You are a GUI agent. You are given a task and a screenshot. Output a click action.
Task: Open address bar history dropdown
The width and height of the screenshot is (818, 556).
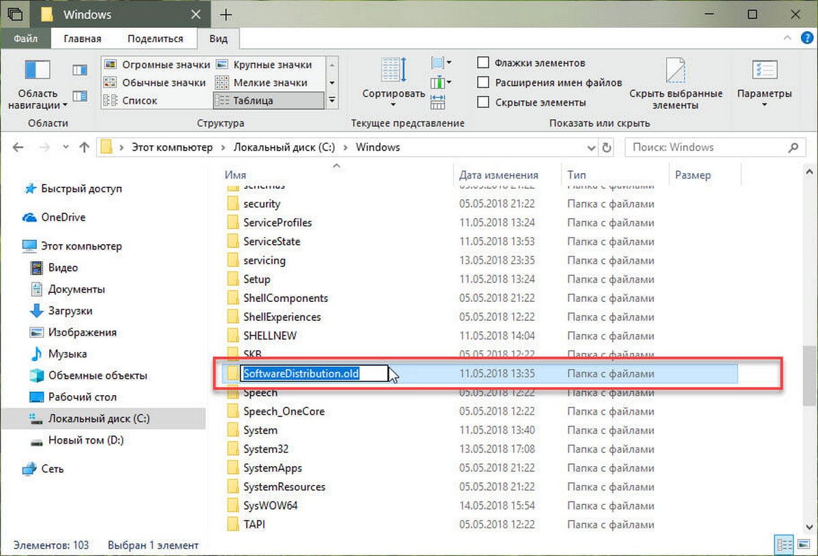click(591, 147)
